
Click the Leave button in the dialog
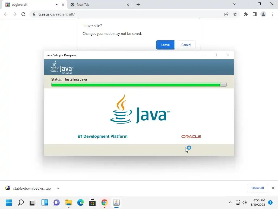[165, 45]
